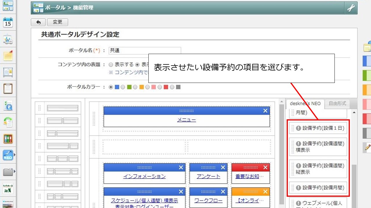Open the yellow sticky note sidebar icon
371x208 pixels.
[x=8, y=55]
